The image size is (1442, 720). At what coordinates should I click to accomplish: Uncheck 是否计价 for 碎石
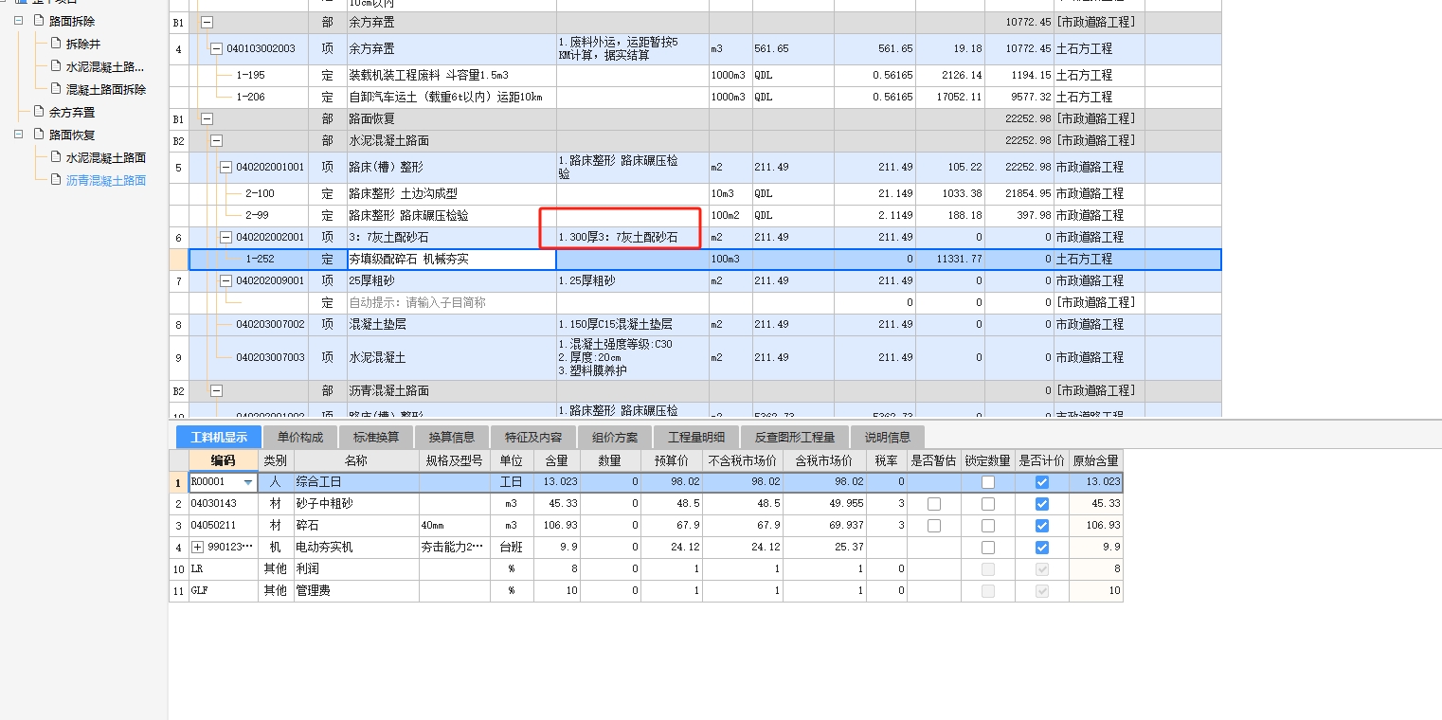1042,526
